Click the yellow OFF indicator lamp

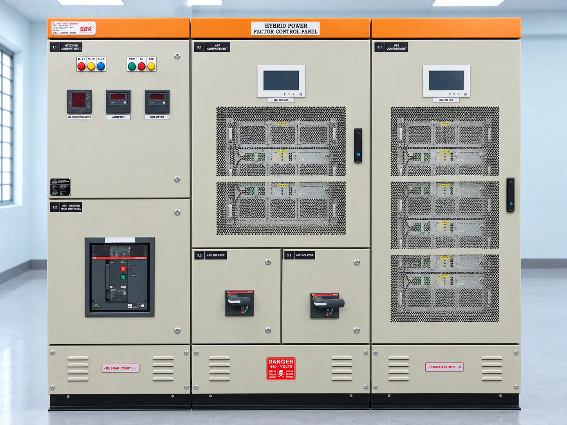coord(151,66)
